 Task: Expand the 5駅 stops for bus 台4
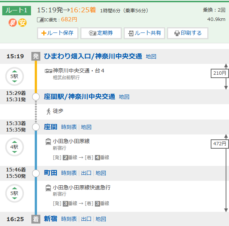click(x=15, y=76)
